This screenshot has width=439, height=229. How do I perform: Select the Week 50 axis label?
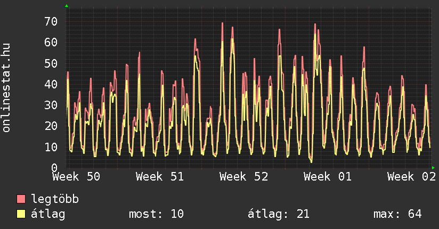point(76,177)
